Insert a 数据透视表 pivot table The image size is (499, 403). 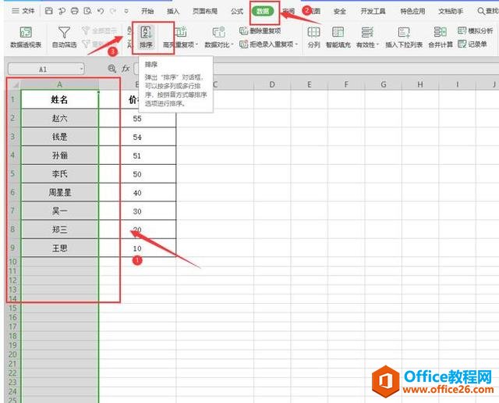click(26, 37)
